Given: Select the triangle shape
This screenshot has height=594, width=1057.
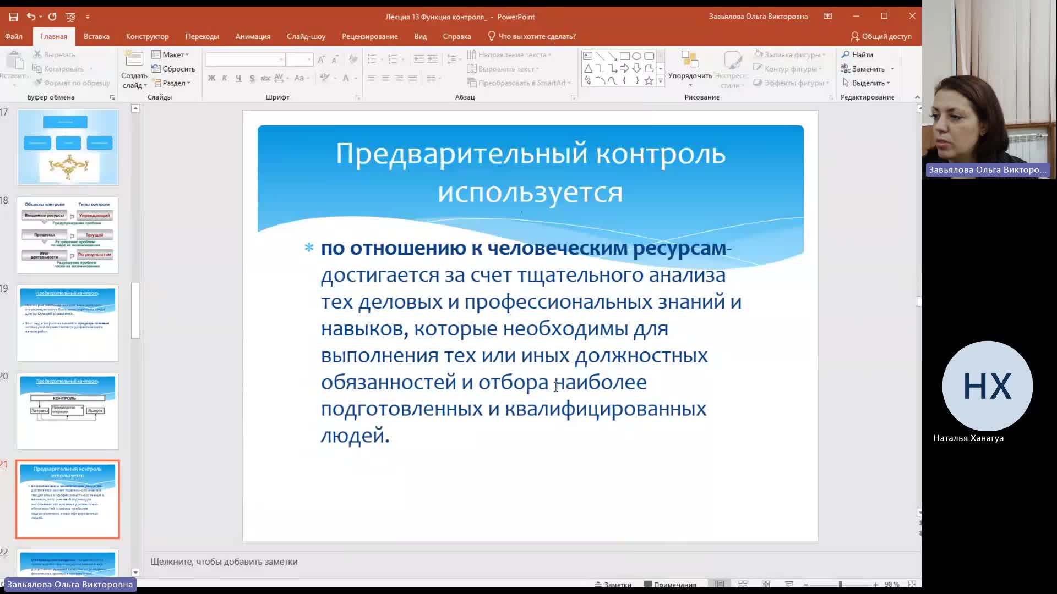Looking at the screenshot, I should click(x=587, y=68).
